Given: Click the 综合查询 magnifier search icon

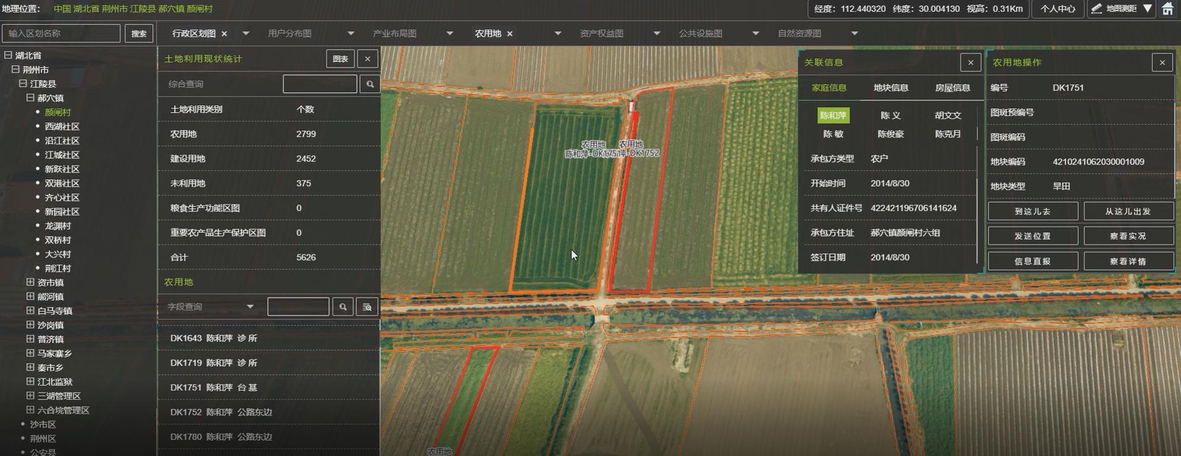Looking at the screenshot, I should tap(370, 84).
